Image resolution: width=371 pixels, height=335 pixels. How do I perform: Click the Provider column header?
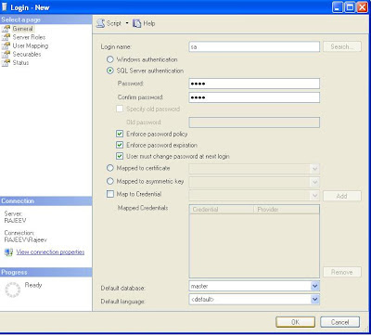pos(287,210)
